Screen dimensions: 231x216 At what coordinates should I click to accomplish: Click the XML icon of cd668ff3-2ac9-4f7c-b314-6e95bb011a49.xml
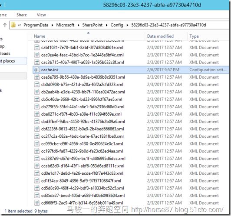(37, 203)
